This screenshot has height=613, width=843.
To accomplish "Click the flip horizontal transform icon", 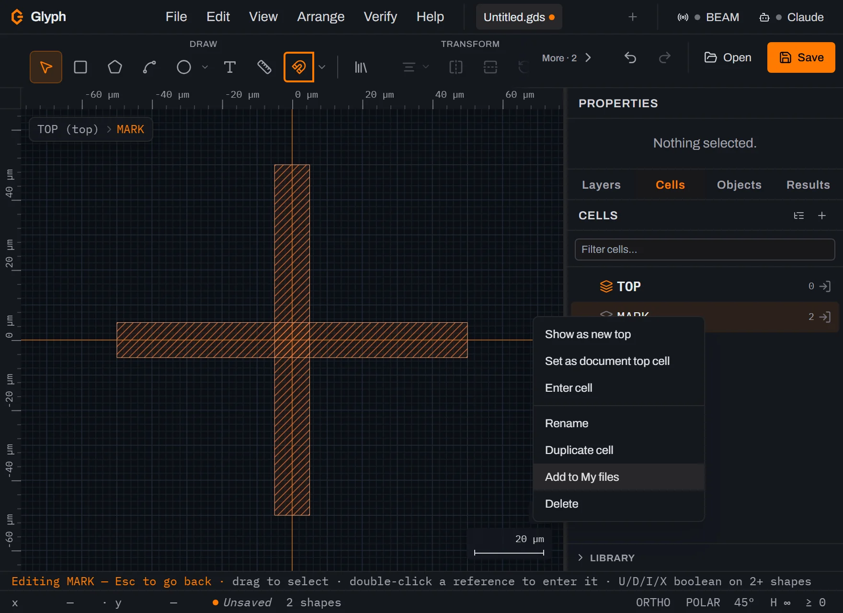I will (x=456, y=67).
